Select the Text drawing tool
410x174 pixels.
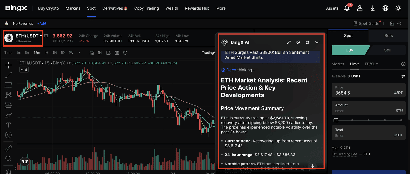point(8,125)
